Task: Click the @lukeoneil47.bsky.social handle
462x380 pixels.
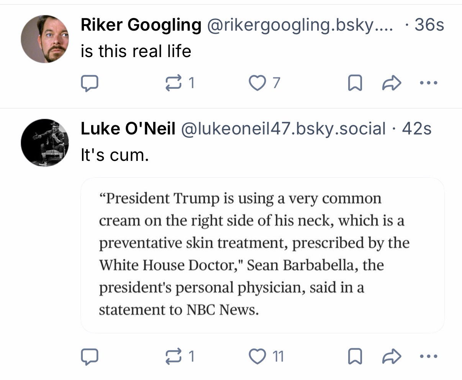Action: coord(283,129)
